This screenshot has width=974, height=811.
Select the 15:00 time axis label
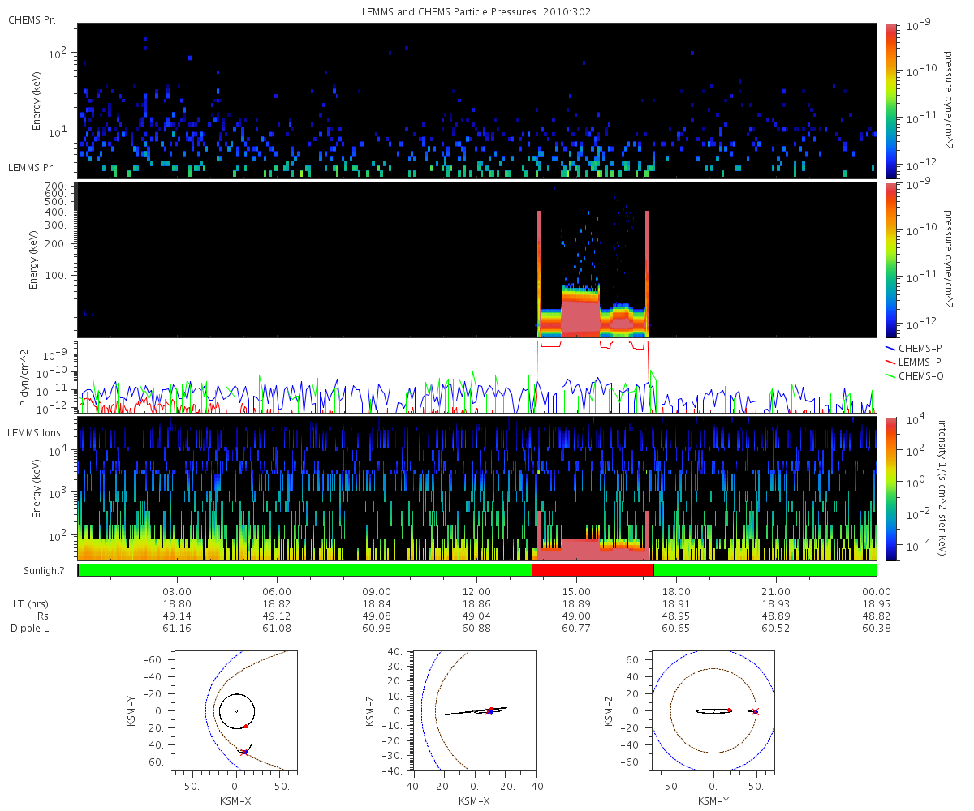(576, 594)
